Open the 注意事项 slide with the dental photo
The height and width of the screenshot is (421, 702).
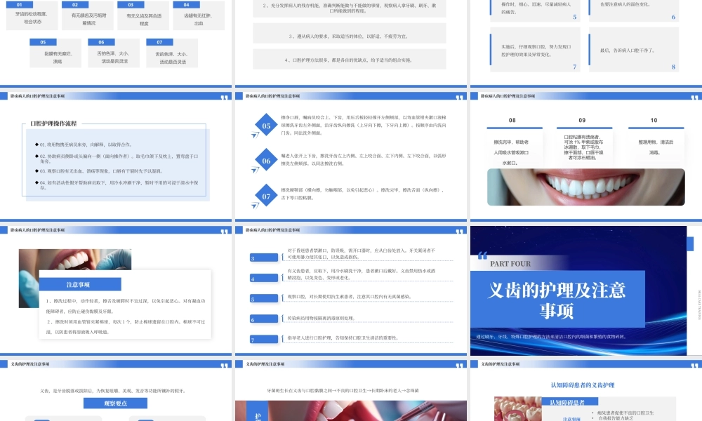[x=116, y=290]
